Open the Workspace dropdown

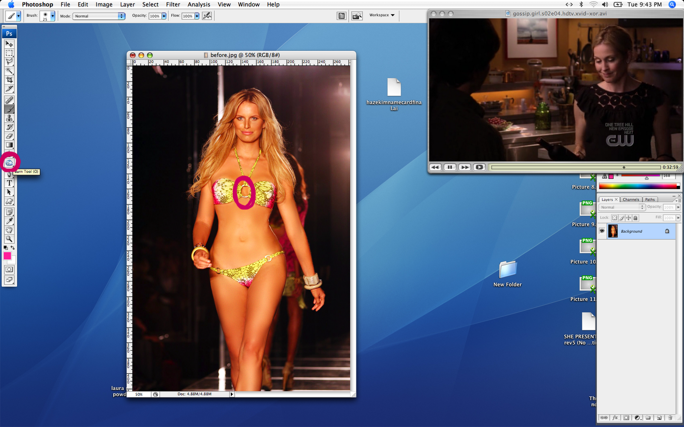(x=382, y=15)
